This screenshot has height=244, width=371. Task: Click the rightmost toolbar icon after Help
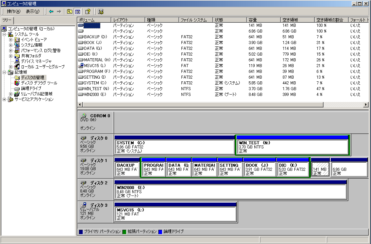pos(101,12)
